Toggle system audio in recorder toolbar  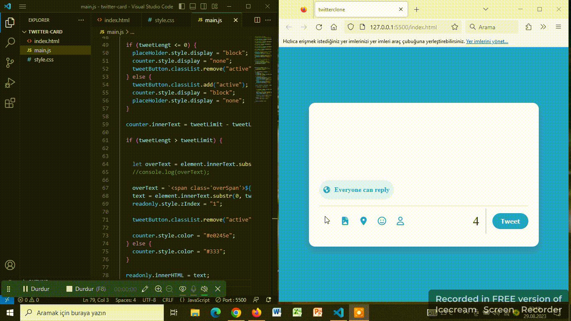pos(204,289)
